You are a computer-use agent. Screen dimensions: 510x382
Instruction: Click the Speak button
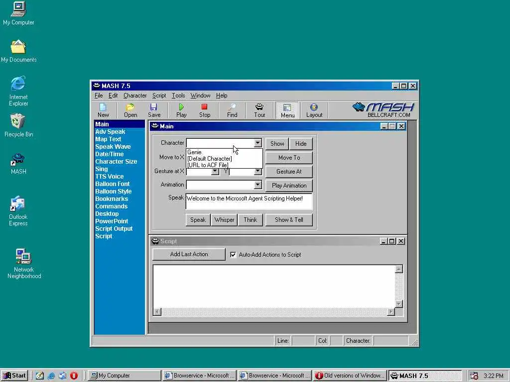tap(198, 220)
